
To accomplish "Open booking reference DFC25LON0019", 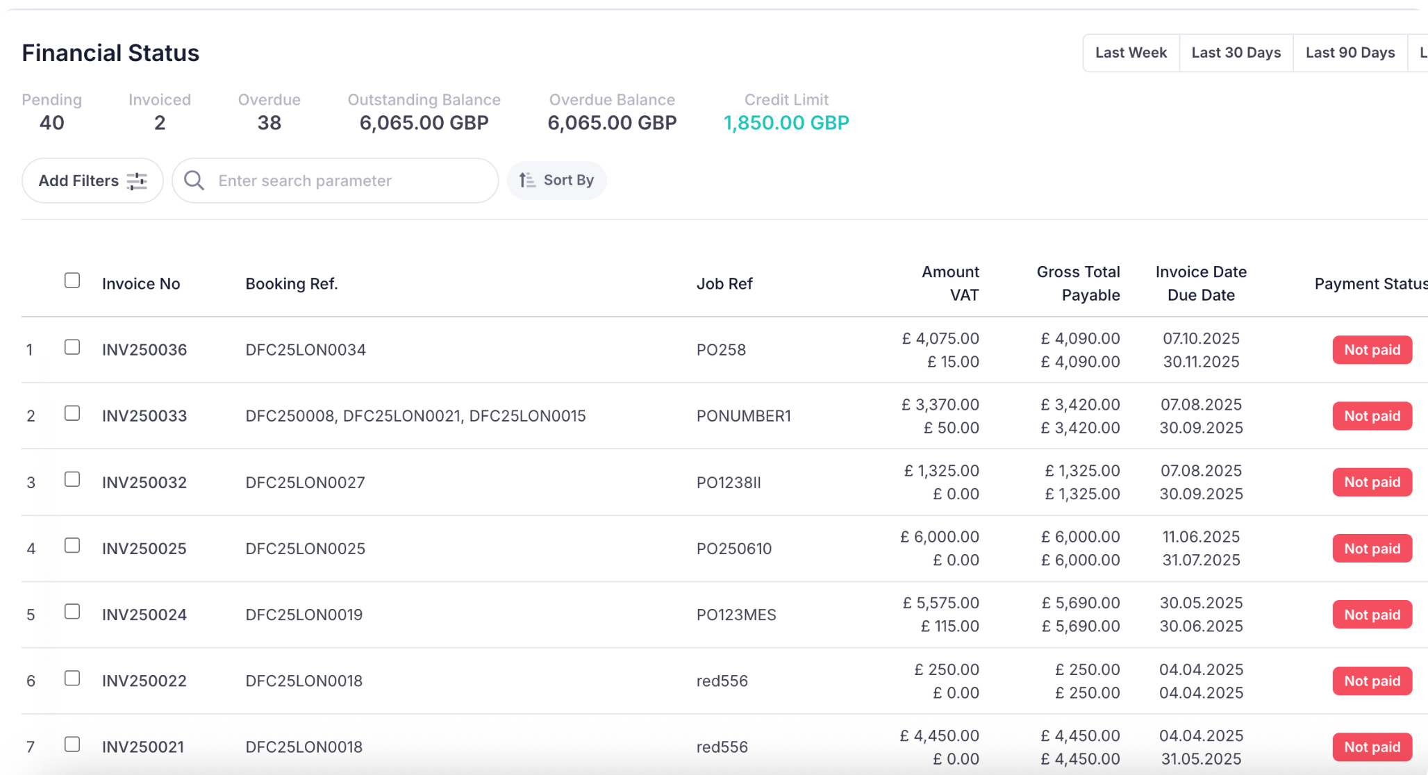I will coord(304,615).
